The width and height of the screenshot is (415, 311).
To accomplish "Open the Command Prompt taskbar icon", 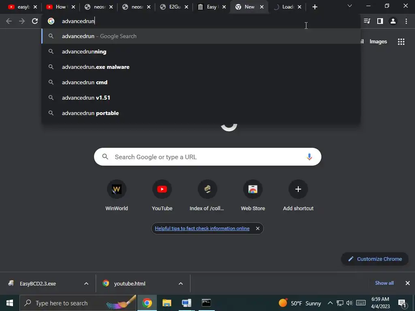I will point(206,303).
